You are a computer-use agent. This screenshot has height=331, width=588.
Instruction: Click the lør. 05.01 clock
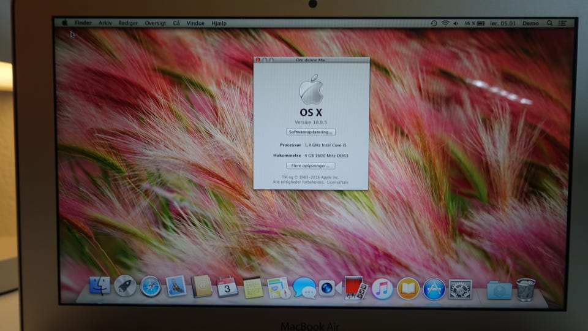[503, 23]
